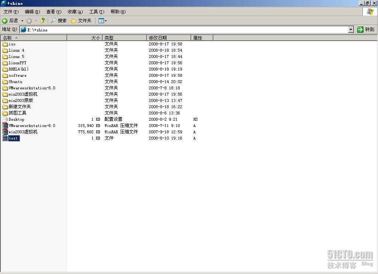Click the 转到 Go button
This screenshot has height=274, width=378.
click(366, 30)
